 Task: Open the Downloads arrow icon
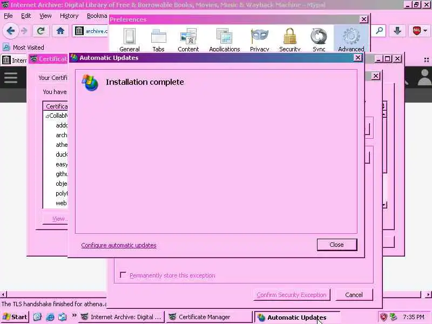point(397,31)
